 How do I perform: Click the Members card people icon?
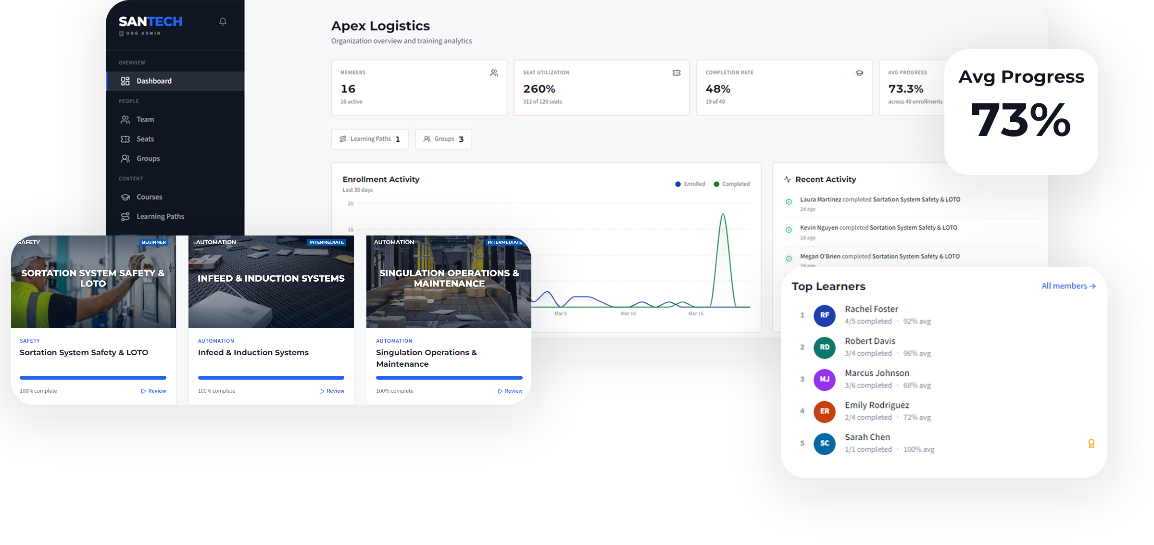[494, 73]
